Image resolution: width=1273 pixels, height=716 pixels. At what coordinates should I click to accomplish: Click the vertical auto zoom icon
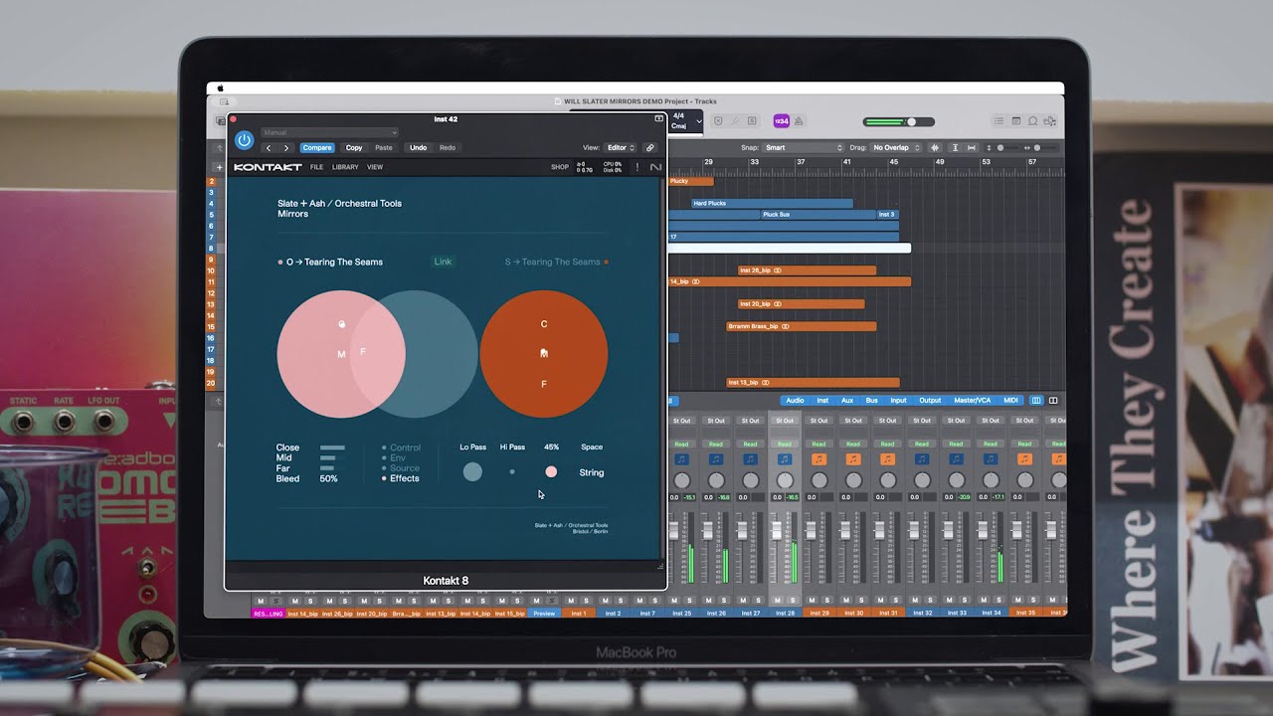tap(955, 148)
